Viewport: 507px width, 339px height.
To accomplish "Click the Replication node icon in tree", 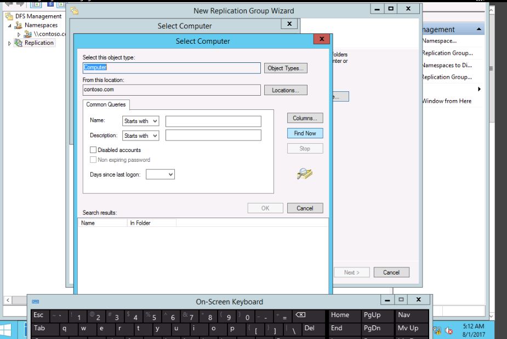I will [18, 43].
